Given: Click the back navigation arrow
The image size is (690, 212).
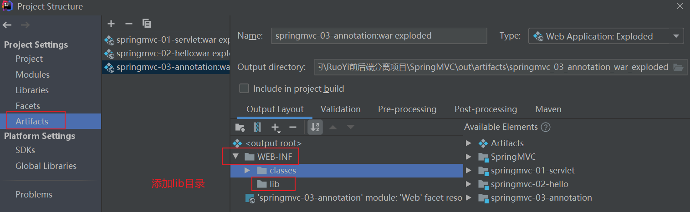Looking at the screenshot, I should [7, 25].
